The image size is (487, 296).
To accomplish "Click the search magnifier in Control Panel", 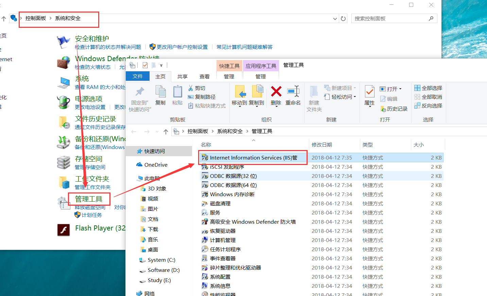I will click(431, 18).
